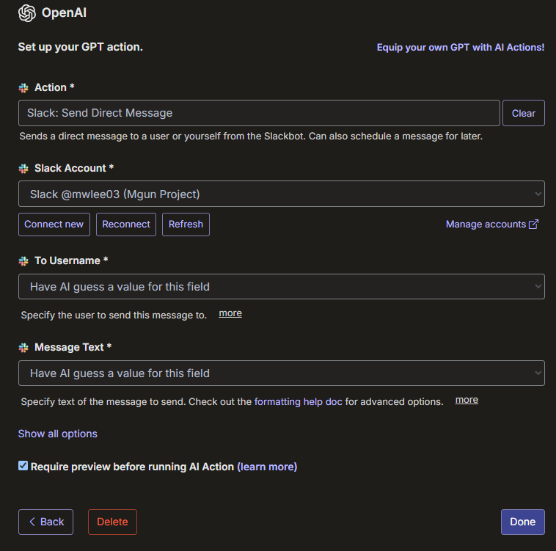Image resolution: width=556 pixels, height=551 pixels.
Task: Click the Slack icon beside To Username
Action: click(23, 261)
